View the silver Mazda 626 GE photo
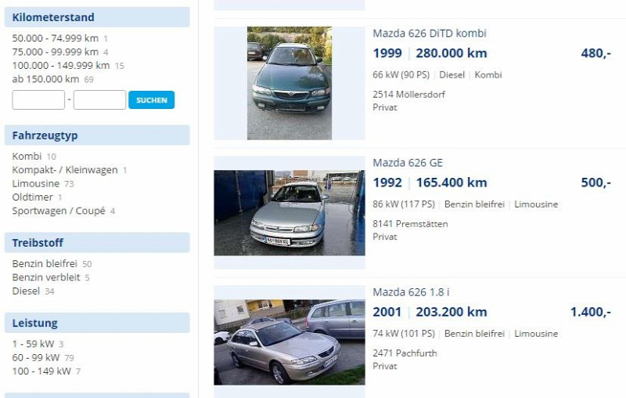This screenshot has height=398, width=626. (290, 212)
